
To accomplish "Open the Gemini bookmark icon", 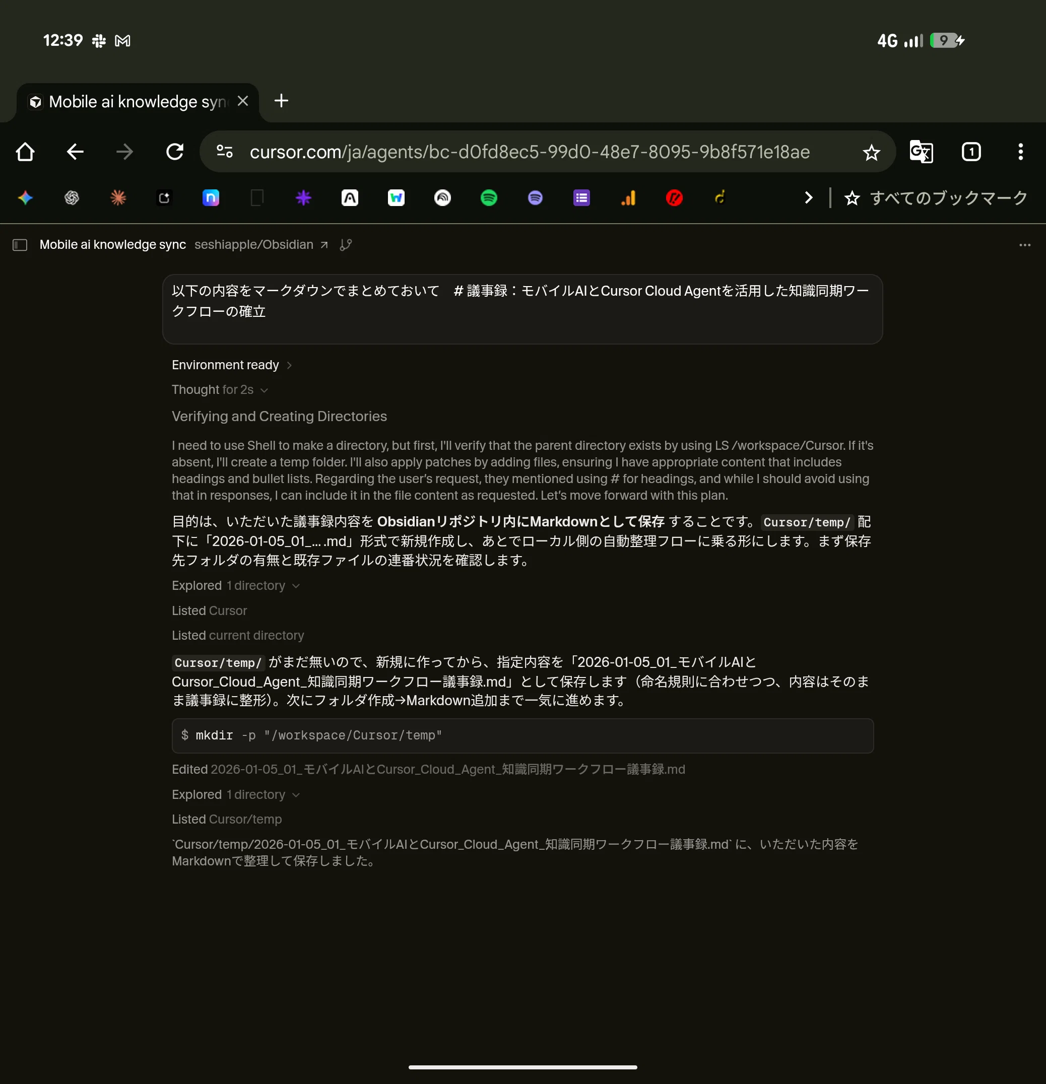I will pos(26,197).
